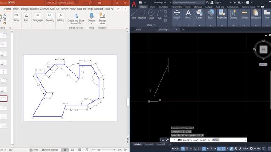Image resolution: width=271 pixels, height=152 pixels.
Task: Open the AutoCAD help question mark icon
Action: click(x=248, y=3)
